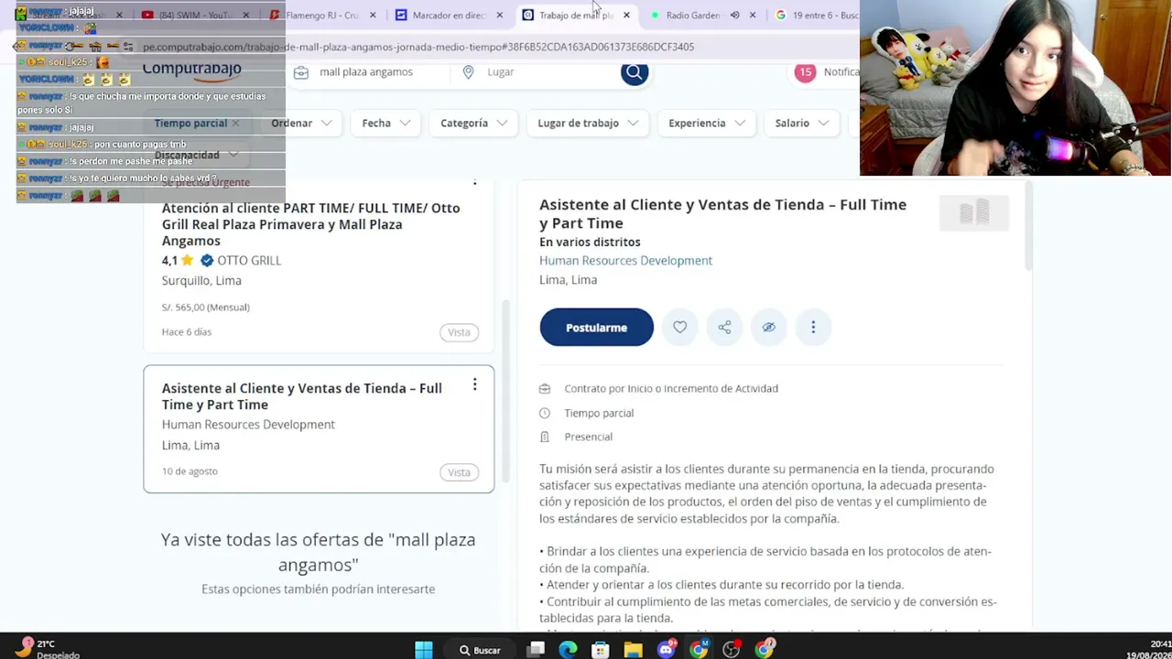Image resolution: width=1172 pixels, height=659 pixels.
Task: Open the more options menu beside Postularme
Action: click(x=813, y=328)
